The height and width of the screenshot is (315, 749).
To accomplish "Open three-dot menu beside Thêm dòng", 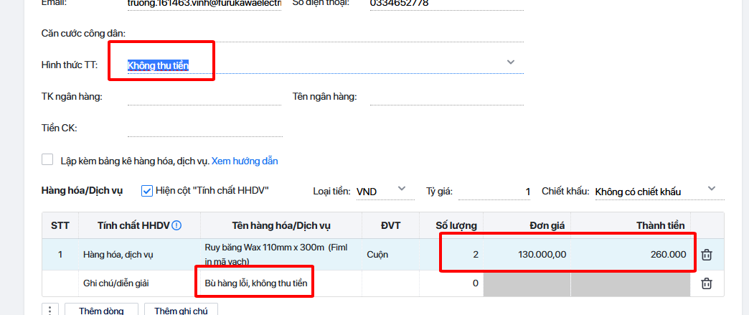I will 50,310.
